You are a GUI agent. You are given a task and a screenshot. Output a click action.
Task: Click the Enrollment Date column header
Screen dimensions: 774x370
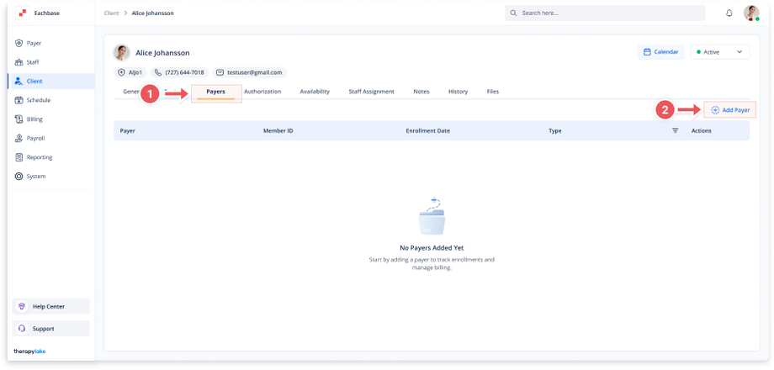pos(427,130)
